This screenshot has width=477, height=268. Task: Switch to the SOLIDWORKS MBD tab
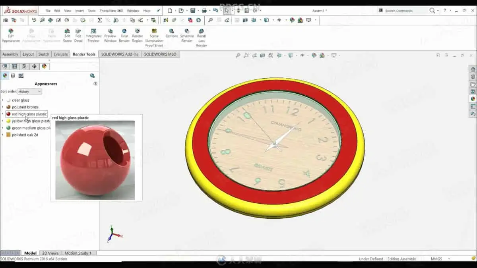tap(160, 54)
